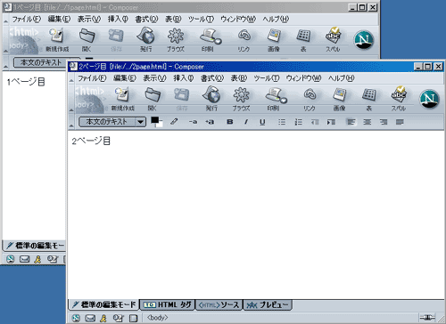Select 標準の編集モード tab in 2ページ目 window
Viewport: 446px width, 324px height.
coord(104,304)
